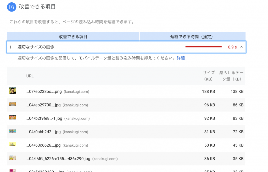Click the 92 KB size cell

coord(210,118)
